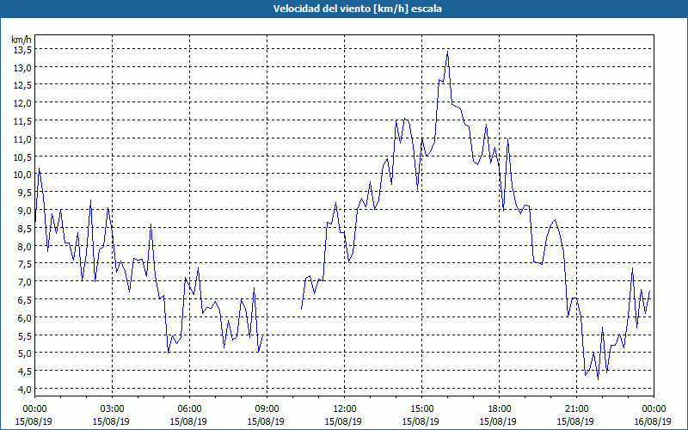The image size is (688, 430).
Task: Click the '18:00' x-axis time label
Action: (x=499, y=409)
